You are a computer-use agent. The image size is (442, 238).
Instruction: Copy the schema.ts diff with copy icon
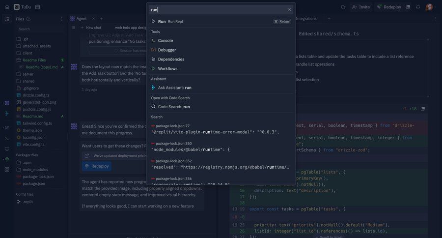tap(423, 109)
